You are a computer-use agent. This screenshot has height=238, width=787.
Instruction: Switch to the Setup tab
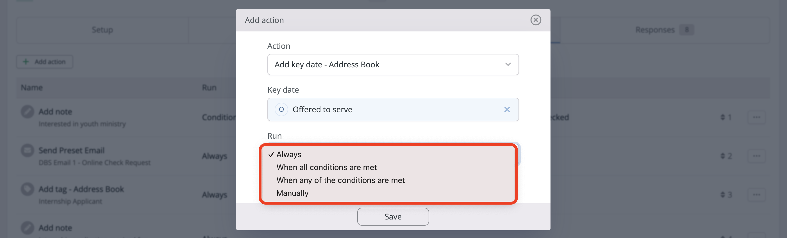click(x=102, y=30)
